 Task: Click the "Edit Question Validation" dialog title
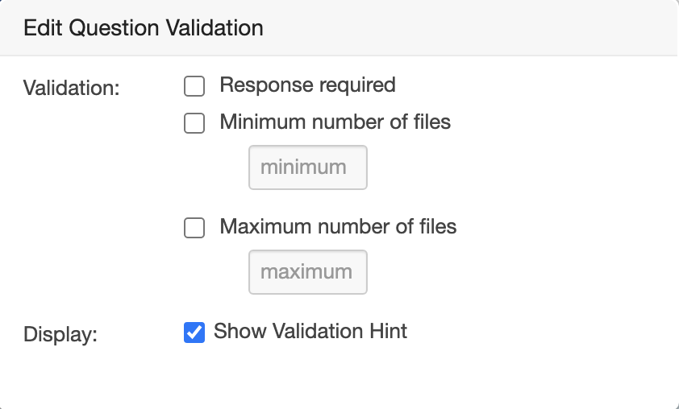point(144,28)
